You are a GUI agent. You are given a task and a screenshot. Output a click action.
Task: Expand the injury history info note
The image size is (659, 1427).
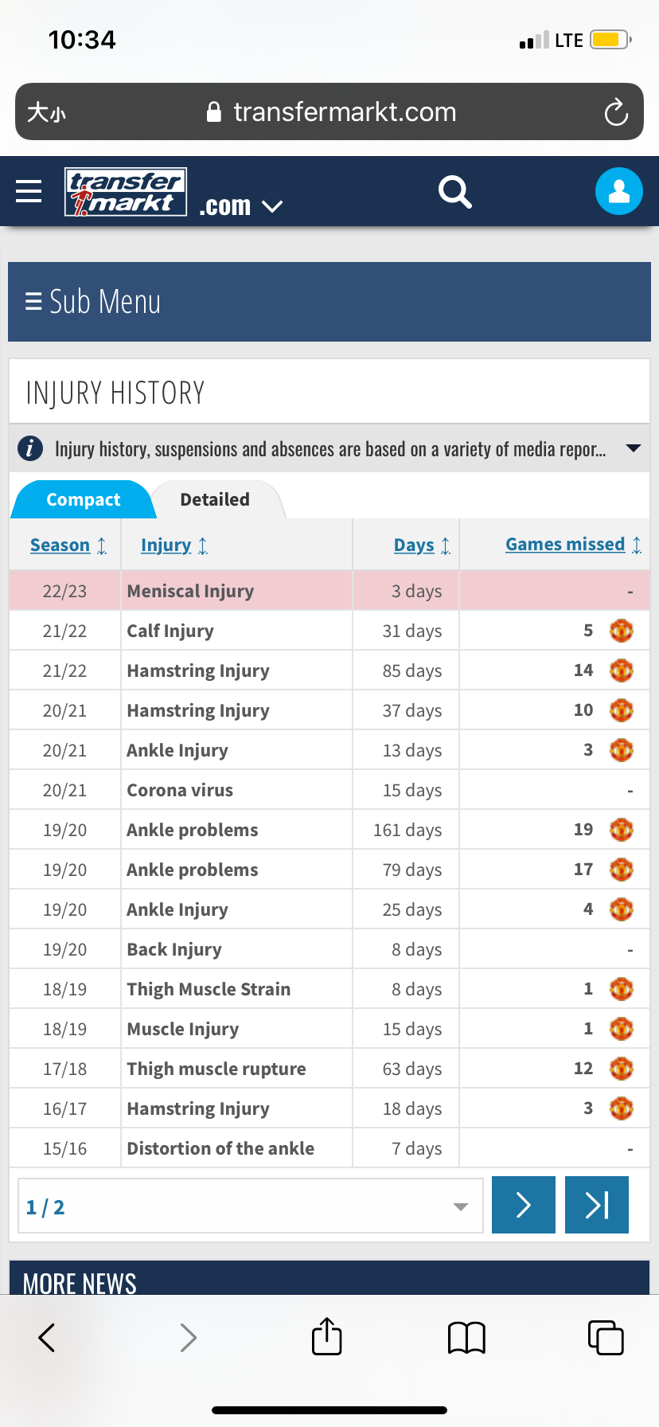pyautogui.click(x=634, y=448)
